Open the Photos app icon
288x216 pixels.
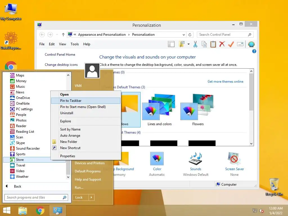(12, 120)
